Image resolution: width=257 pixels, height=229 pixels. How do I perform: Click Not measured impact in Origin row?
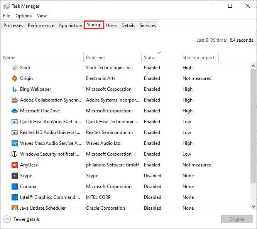point(197,78)
